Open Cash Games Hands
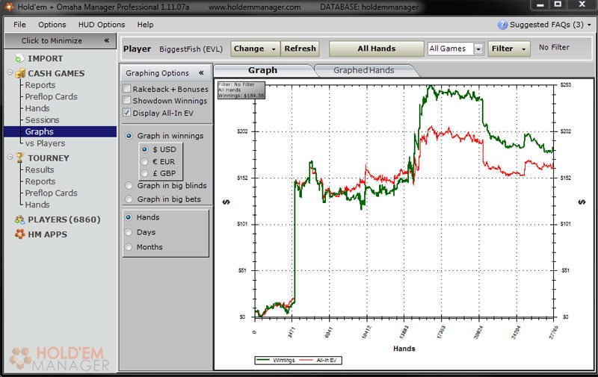Image resolution: width=598 pixels, height=377 pixels. tap(37, 108)
